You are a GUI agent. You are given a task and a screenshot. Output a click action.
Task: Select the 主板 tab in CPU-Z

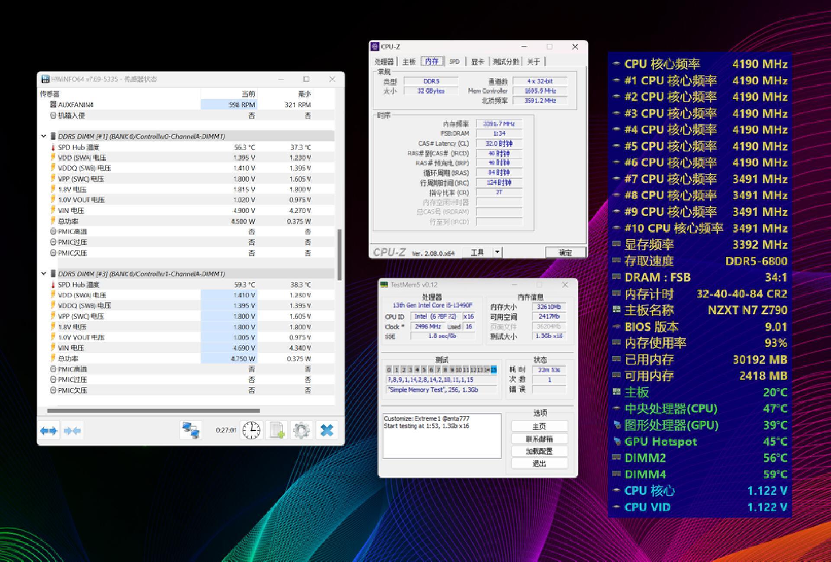coord(409,62)
